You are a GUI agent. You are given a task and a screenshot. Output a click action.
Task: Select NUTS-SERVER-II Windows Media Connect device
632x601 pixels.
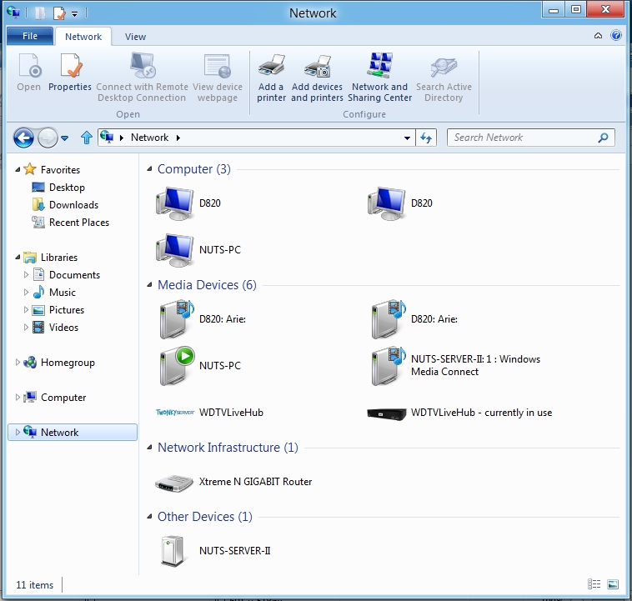point(455,366)
